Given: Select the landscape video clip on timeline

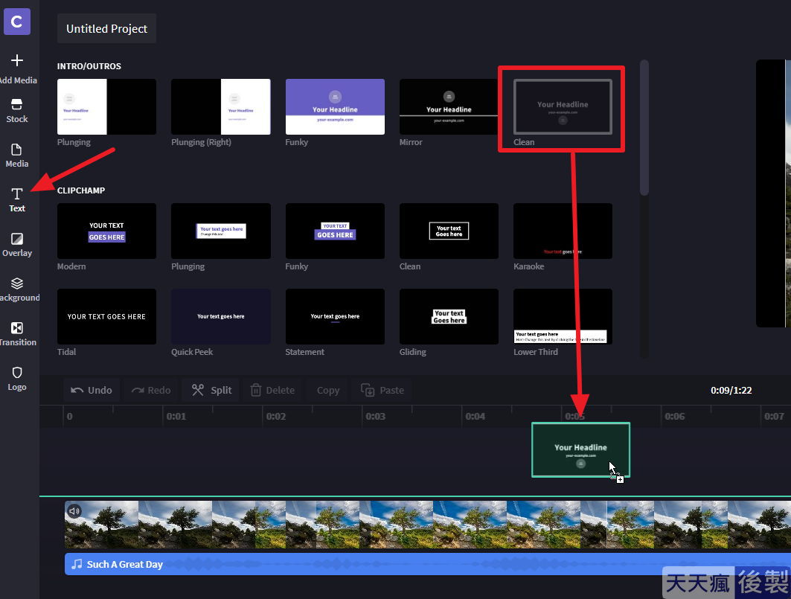Looking at the screenshot, I should point(428,525).
